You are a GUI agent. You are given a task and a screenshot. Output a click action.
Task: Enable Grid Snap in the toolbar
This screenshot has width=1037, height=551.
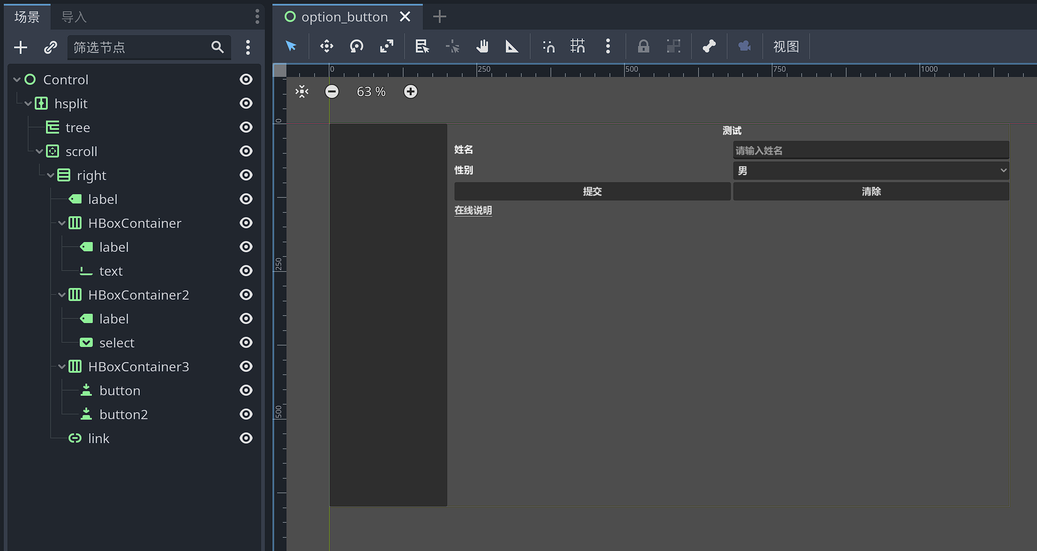pyautogui.click(x=578, y=46)
